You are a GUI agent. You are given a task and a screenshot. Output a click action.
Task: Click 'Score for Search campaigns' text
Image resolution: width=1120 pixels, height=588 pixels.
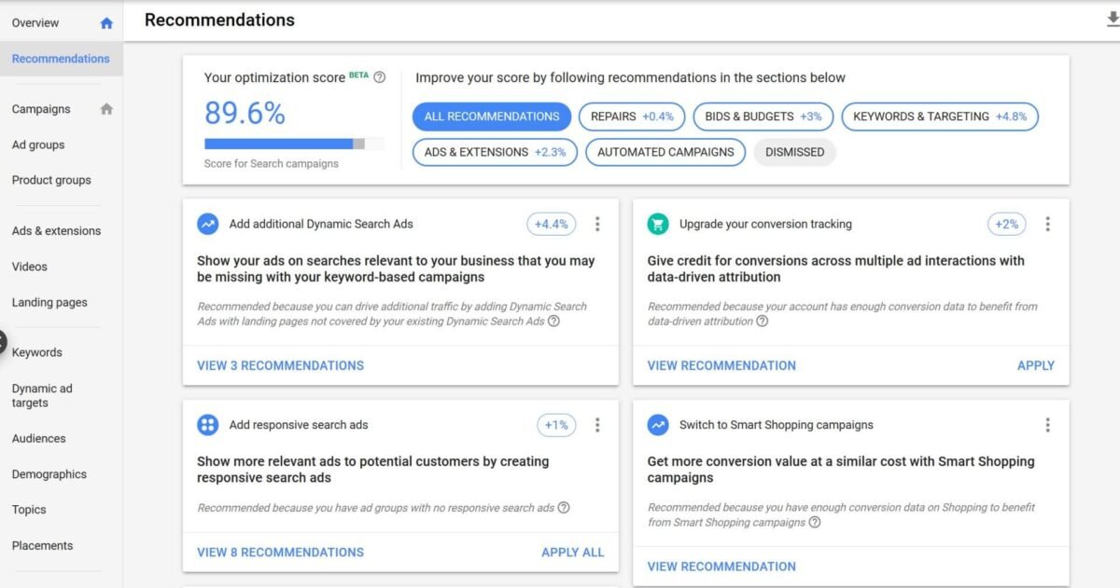[272, 164]
